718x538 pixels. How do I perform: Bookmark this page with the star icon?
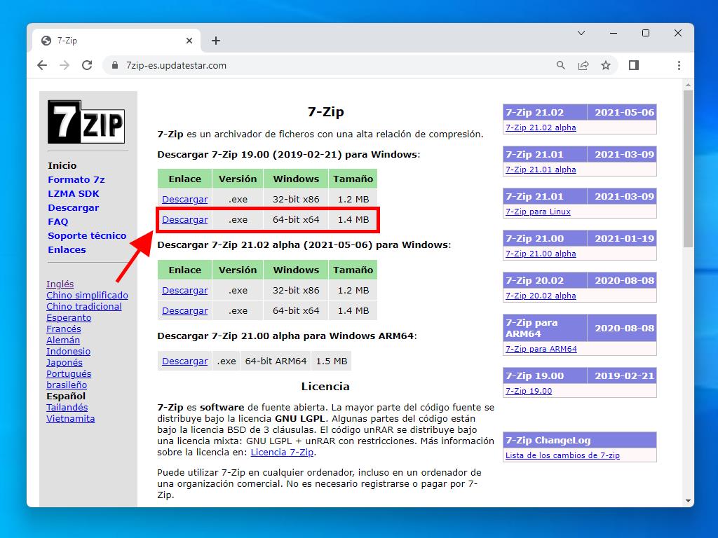[606, 65]
